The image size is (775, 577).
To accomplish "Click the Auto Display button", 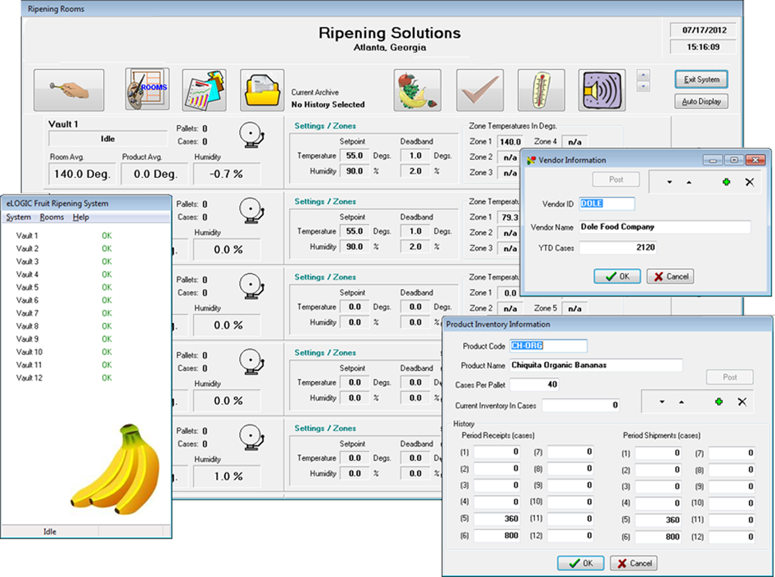I will click(x=701, y=101).
